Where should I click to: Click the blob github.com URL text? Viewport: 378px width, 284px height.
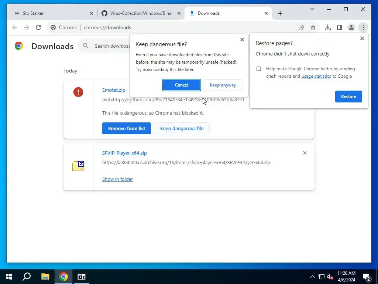point(173,100)
